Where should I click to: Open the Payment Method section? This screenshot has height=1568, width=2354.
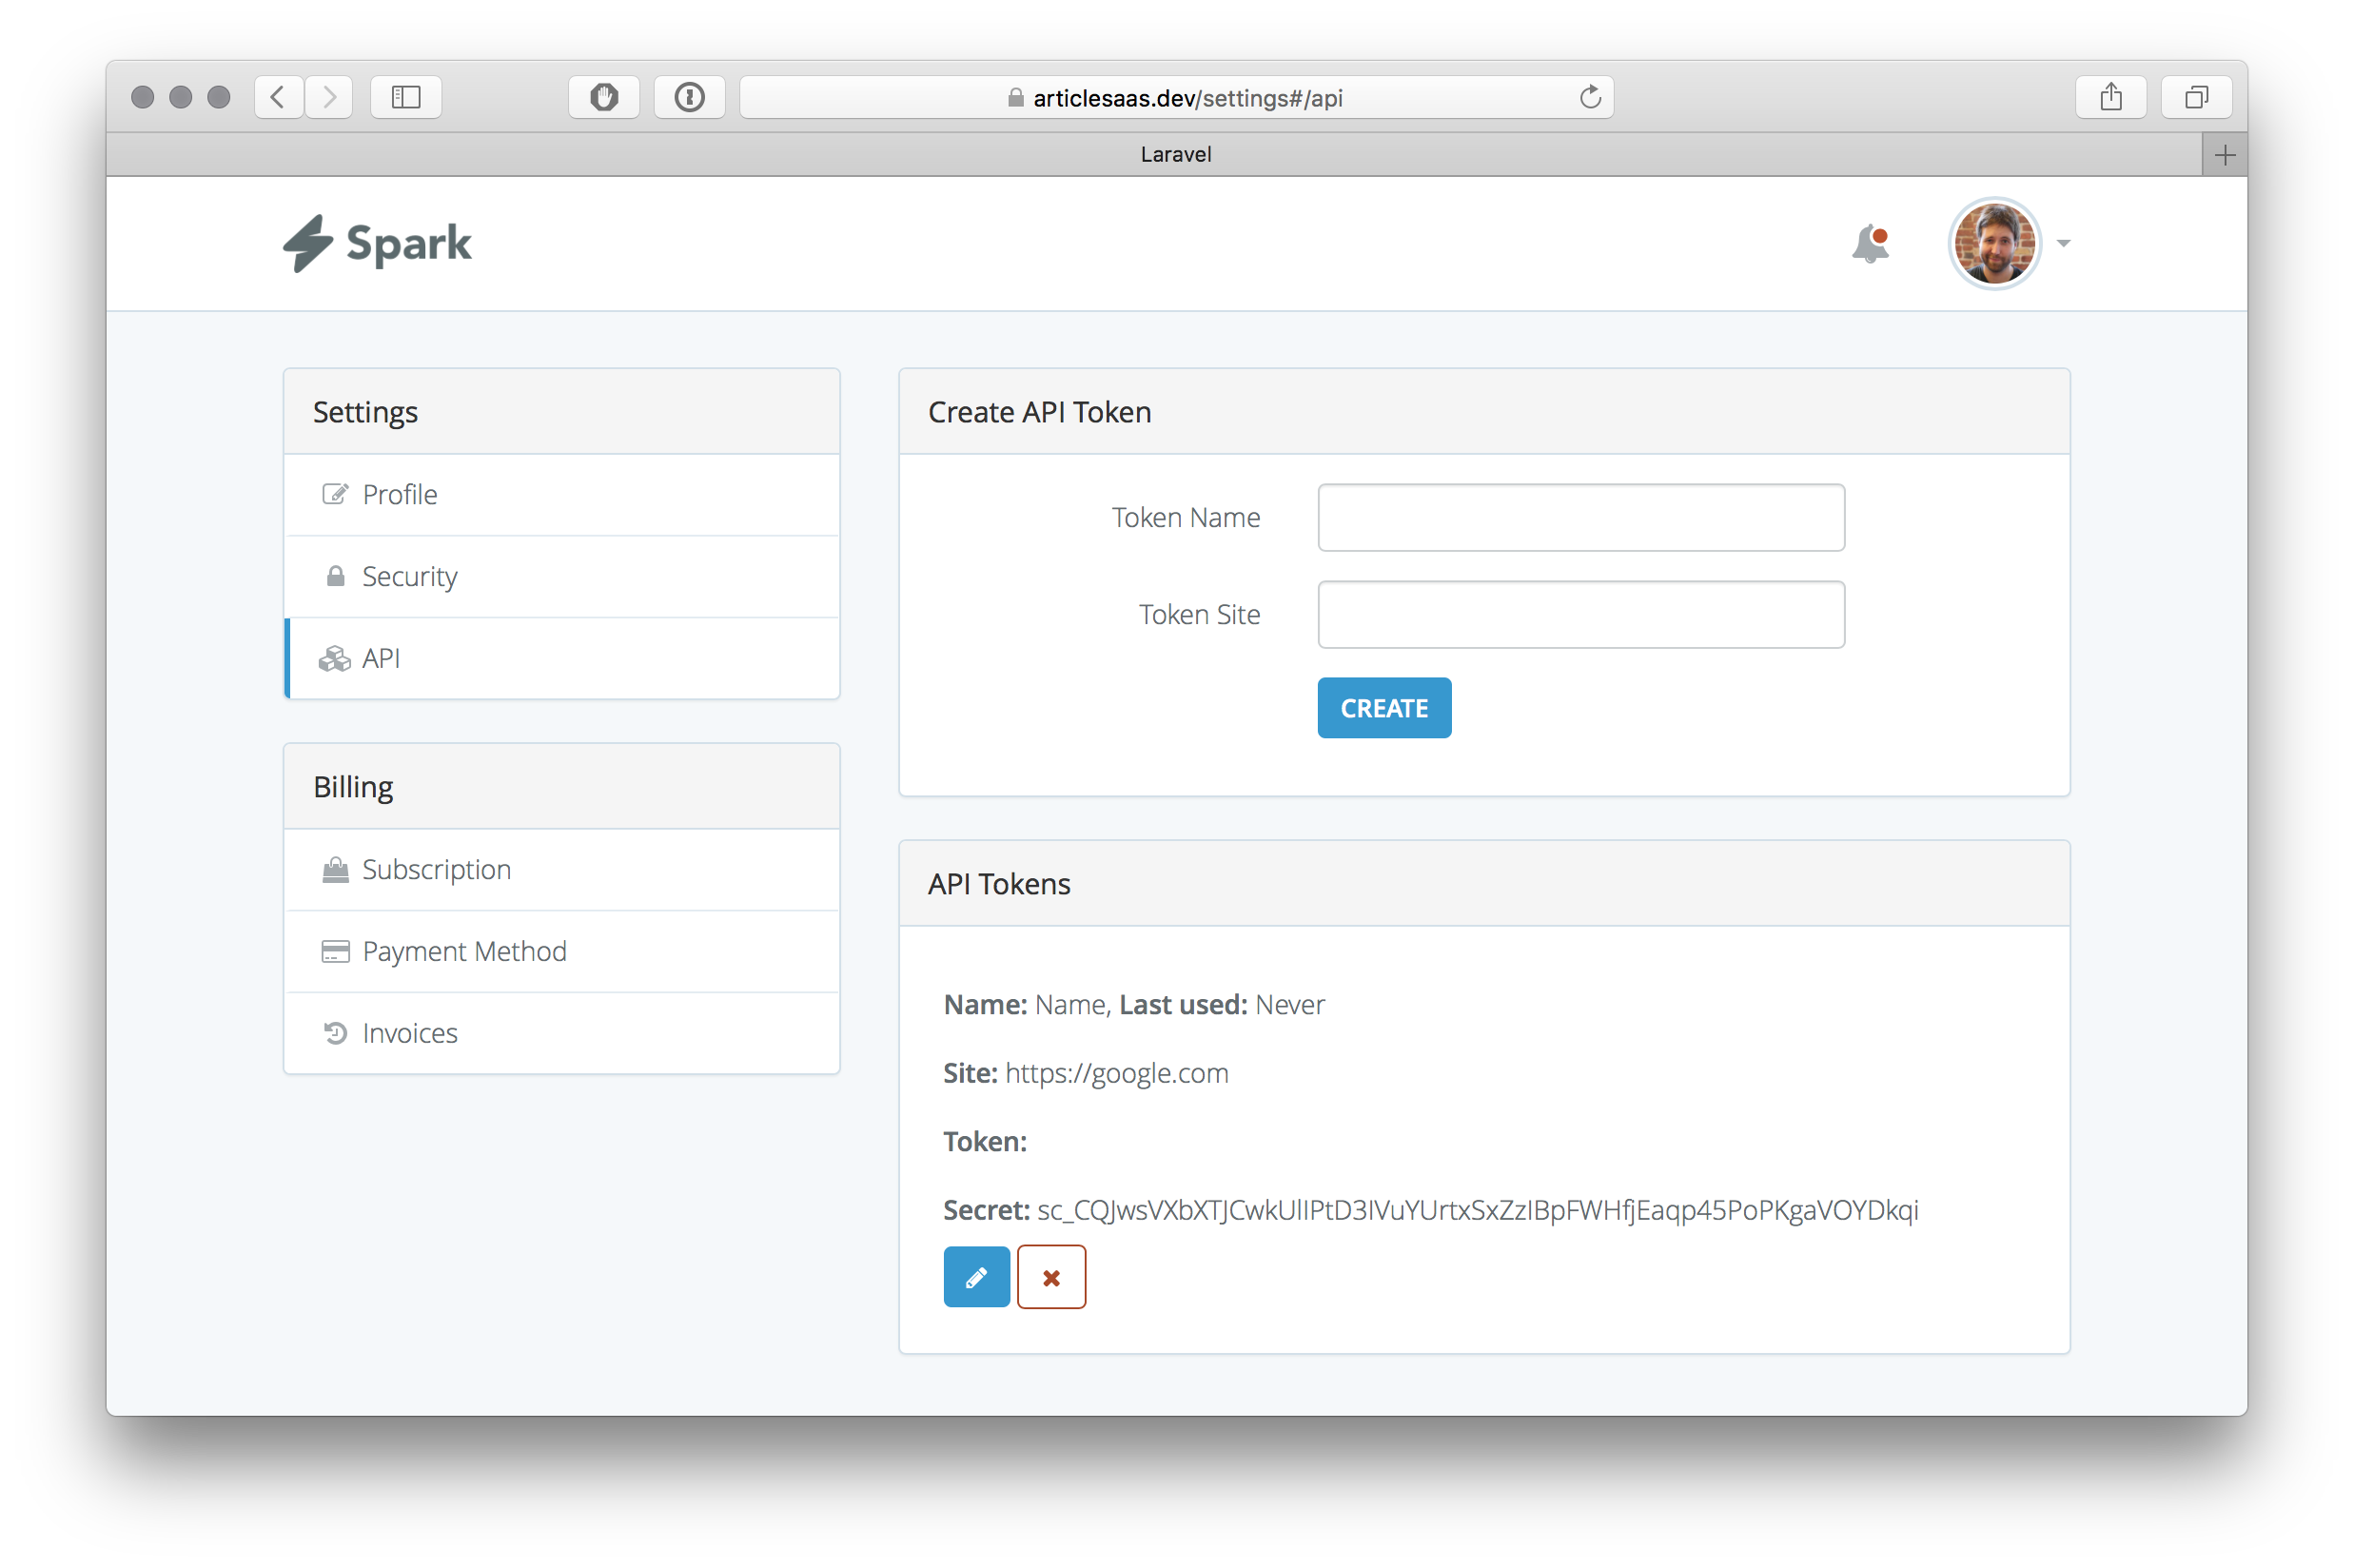click(464, 952)
